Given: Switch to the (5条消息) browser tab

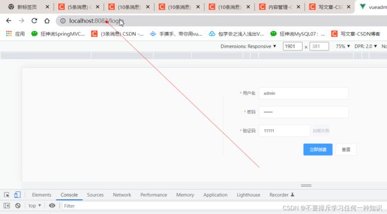Looking at the screenshot, I should (x=79, y=7).
